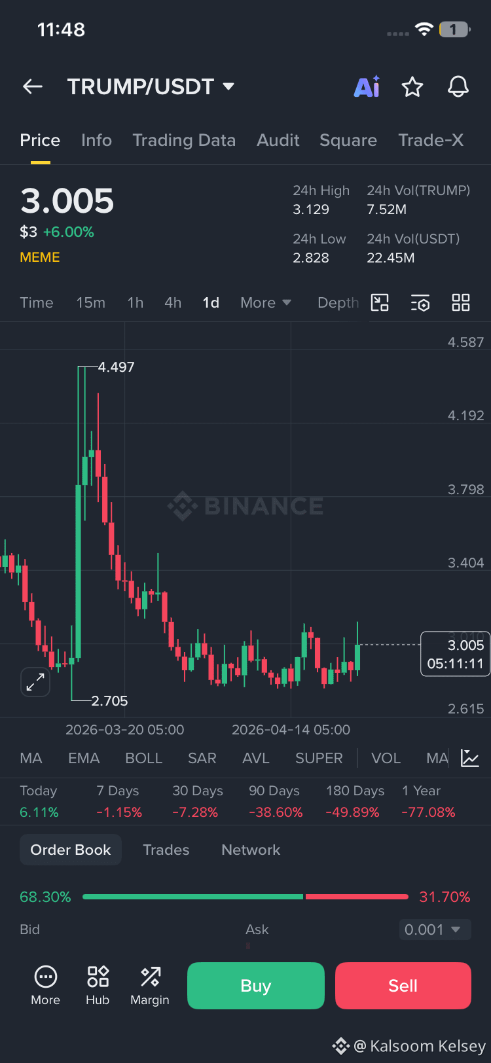Image resolution: width=491 pixels, height=1063 pixels.
Task: Tap 24h Vol(TRUMP) value 7.52M
Action: pyautogui.click(x=387, y=209)
